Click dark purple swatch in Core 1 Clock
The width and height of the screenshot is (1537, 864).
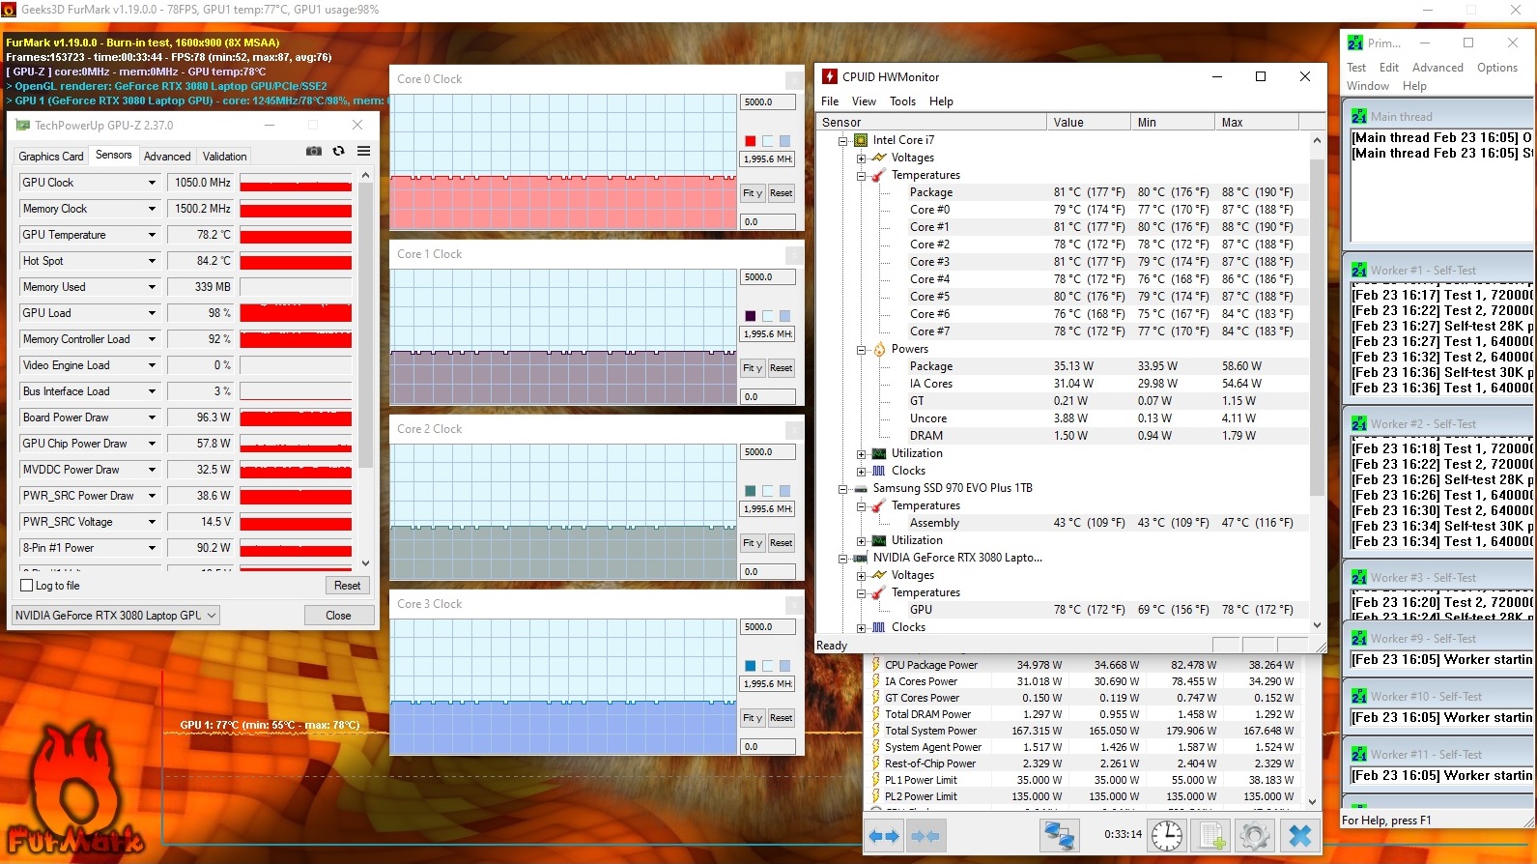point(751,316)
